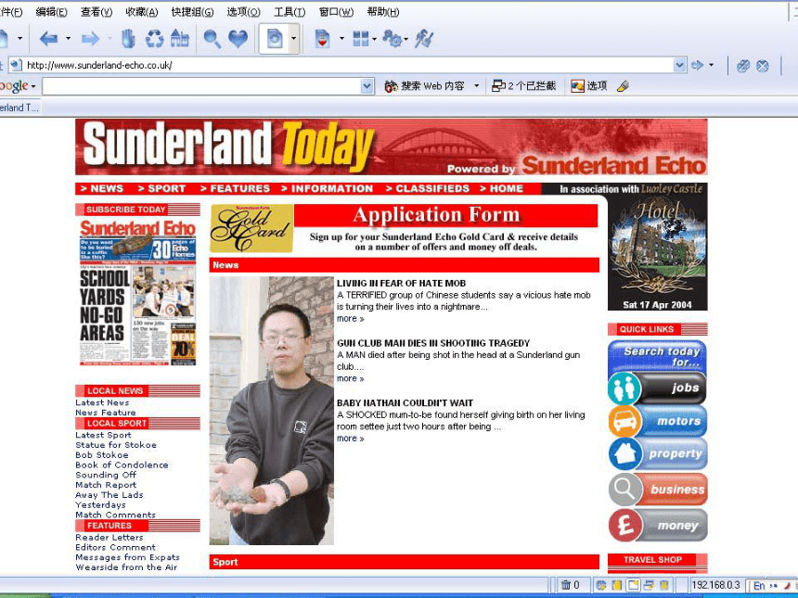The image size is (798, 598).
Task: Click the wrench tools icon in toolbar
Action: point(423,39)
